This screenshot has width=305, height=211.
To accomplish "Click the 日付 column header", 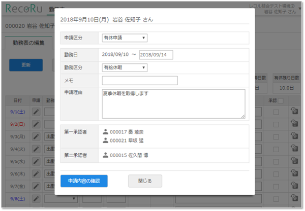I will pos(18,100).
